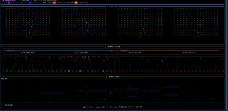228x111 pixels.
Task: Click the 'Hero:' label in Controls
Action: click(x=112, y=107)
